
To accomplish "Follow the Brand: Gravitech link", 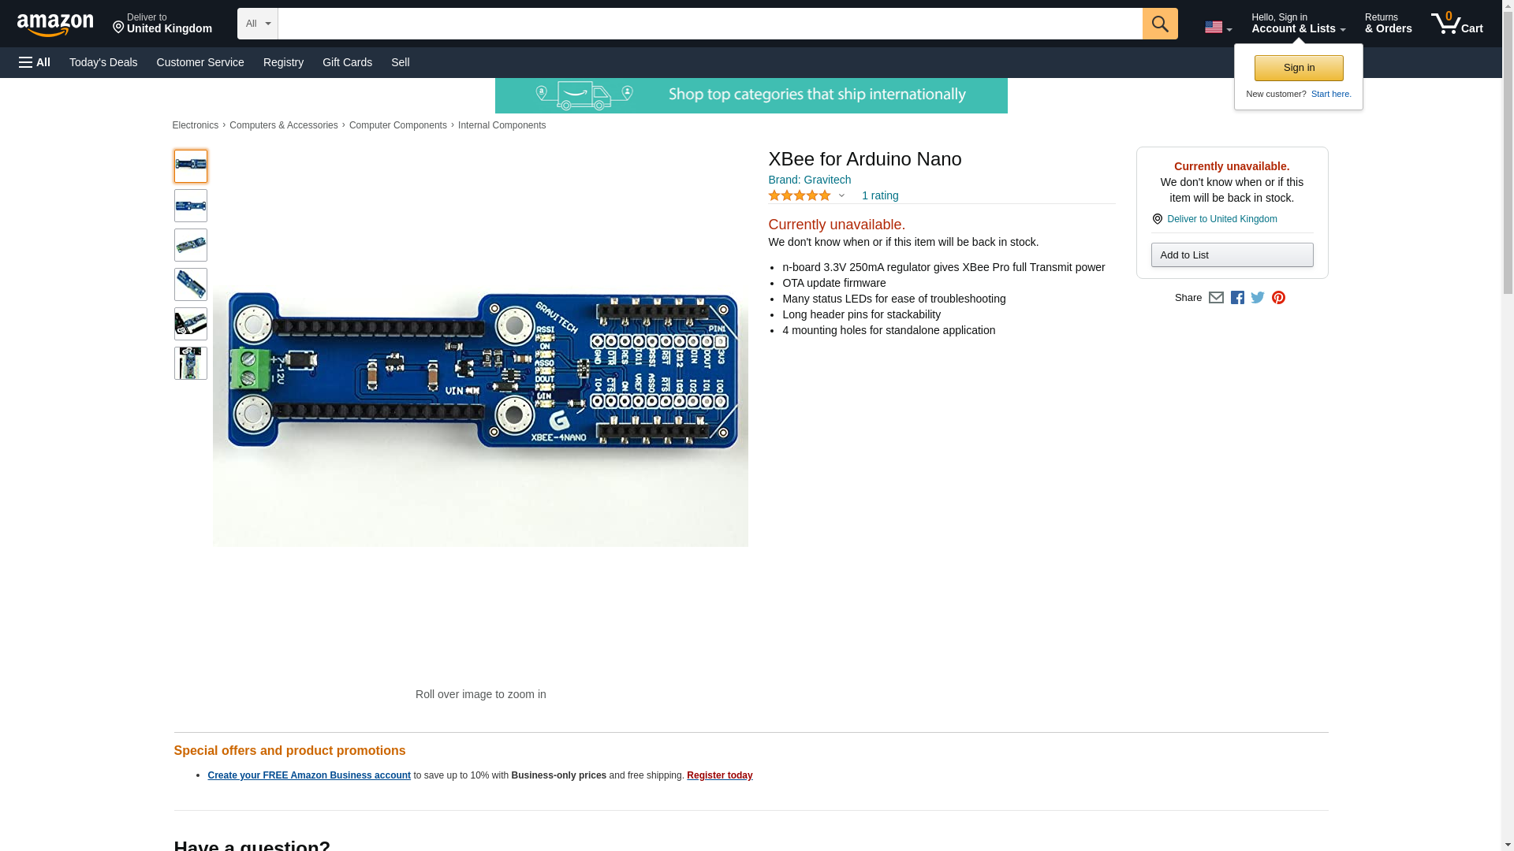I will 809,180.
